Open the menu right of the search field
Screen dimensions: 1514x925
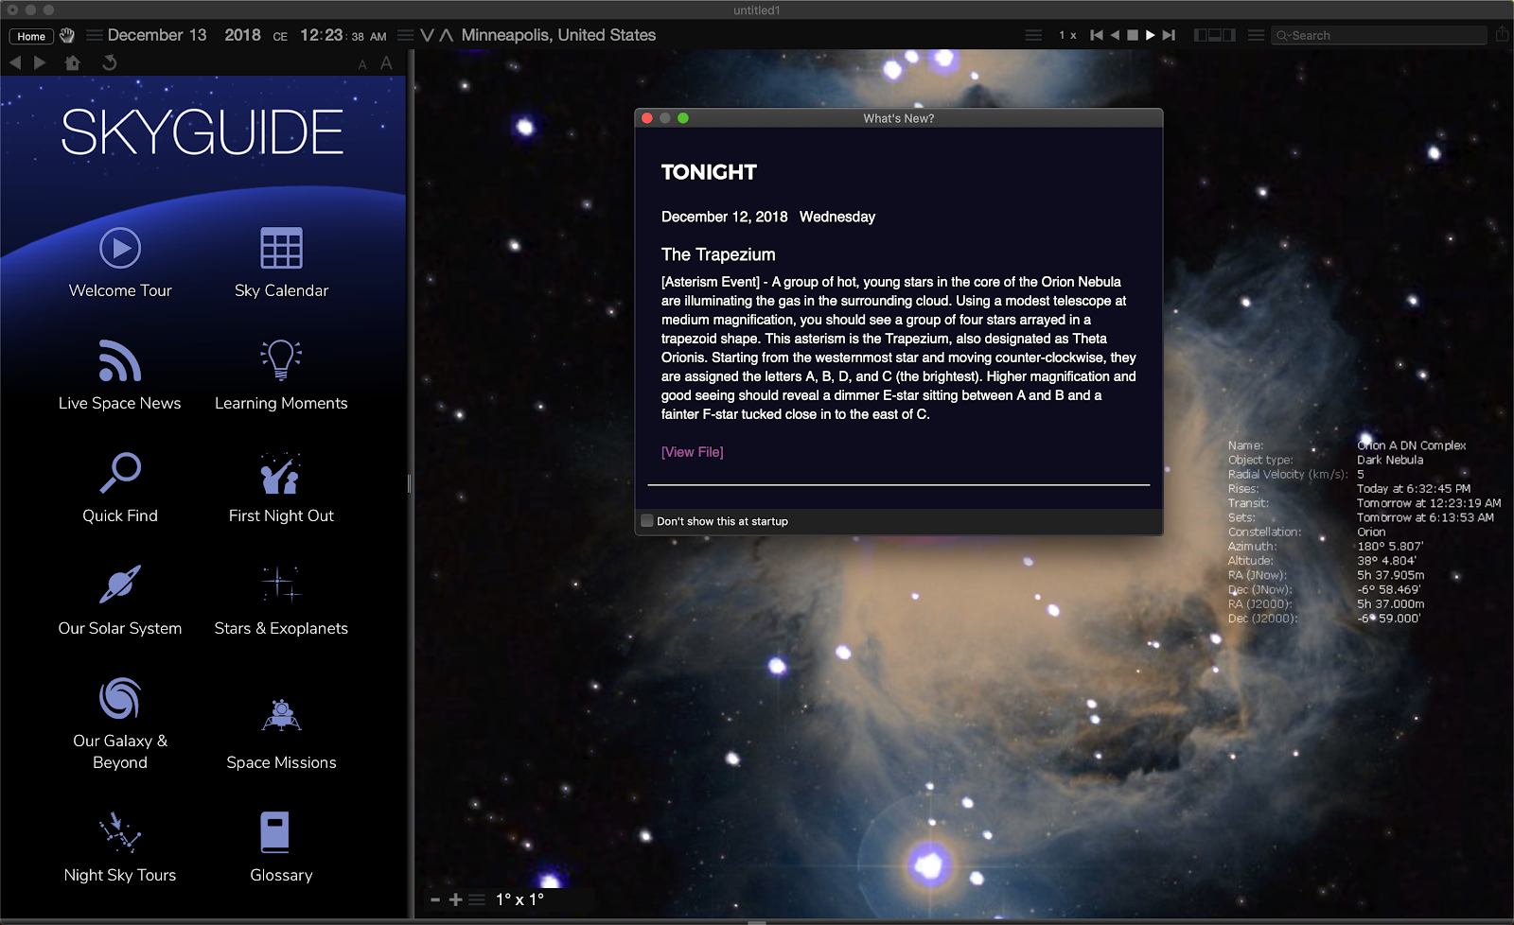click(x=1256, y=34)
